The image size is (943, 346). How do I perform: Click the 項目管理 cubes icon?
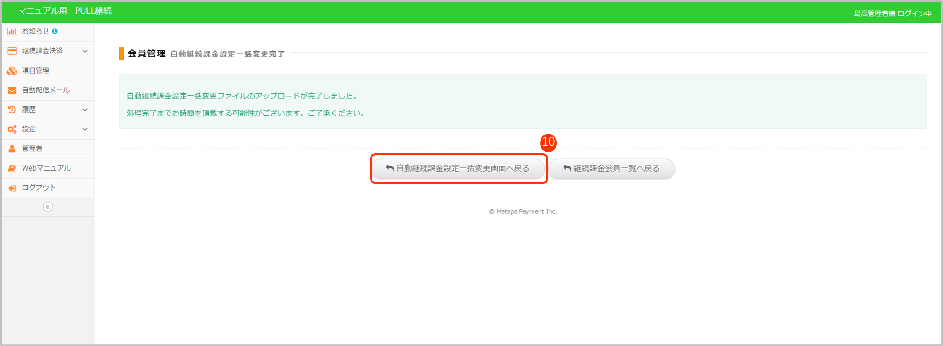(x=12, y=71)
